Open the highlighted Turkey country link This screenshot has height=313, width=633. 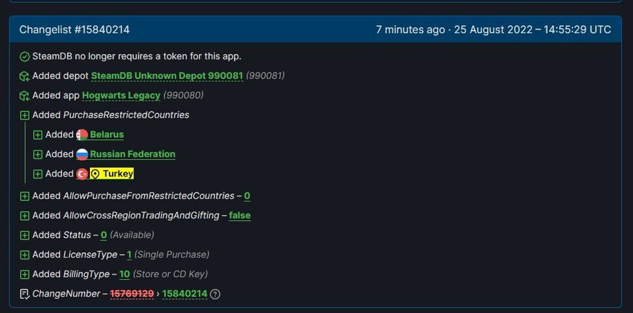click(x=112, y=174)
